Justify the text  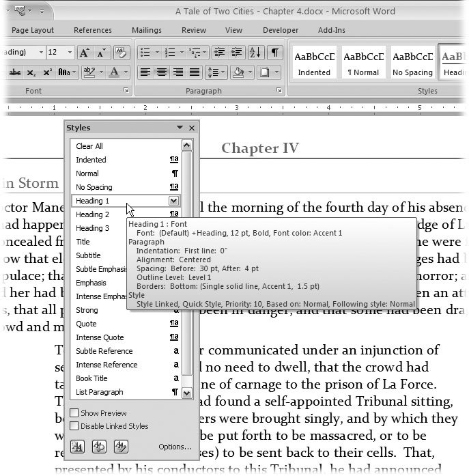[195, 72]
